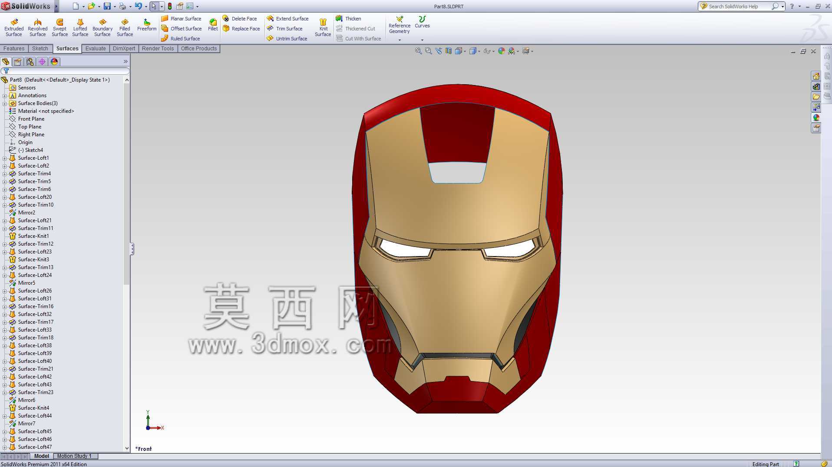Viewport: 832px width, 467px height.
Task: Pick the Filled Surface tool
Action: click(125, 28)
